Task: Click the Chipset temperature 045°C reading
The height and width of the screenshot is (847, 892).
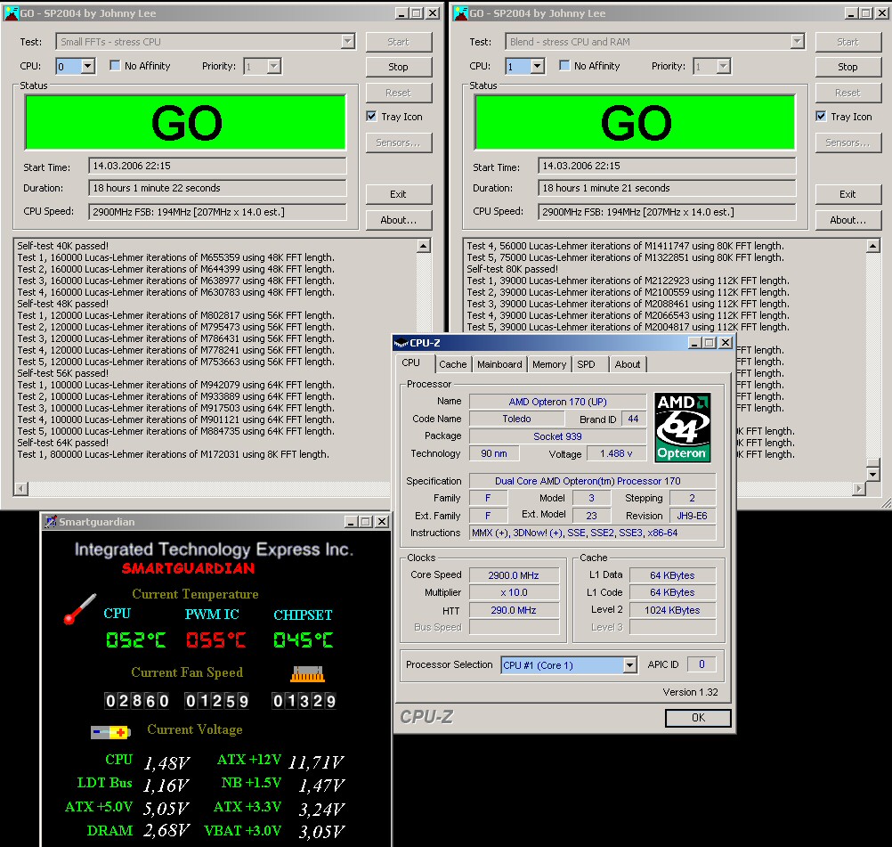Action: tap(304, 639)
